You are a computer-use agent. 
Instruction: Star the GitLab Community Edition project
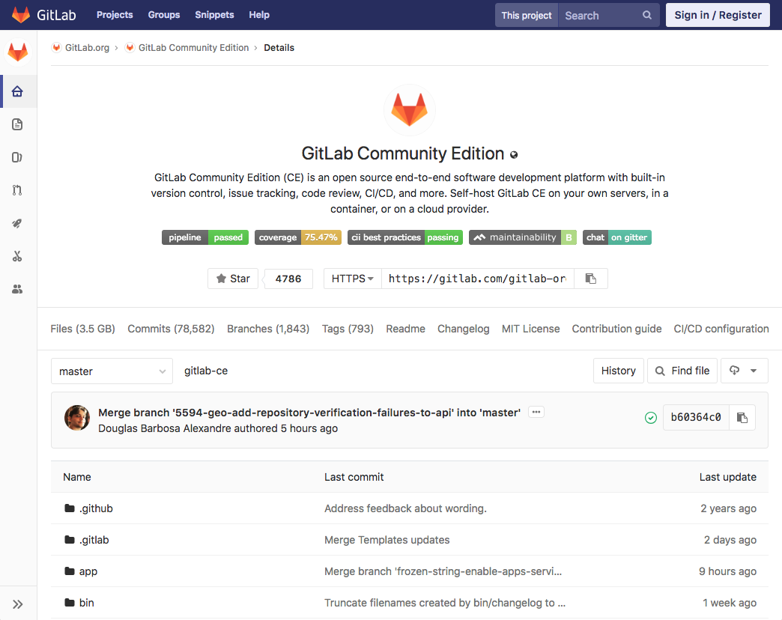point(233,279)
